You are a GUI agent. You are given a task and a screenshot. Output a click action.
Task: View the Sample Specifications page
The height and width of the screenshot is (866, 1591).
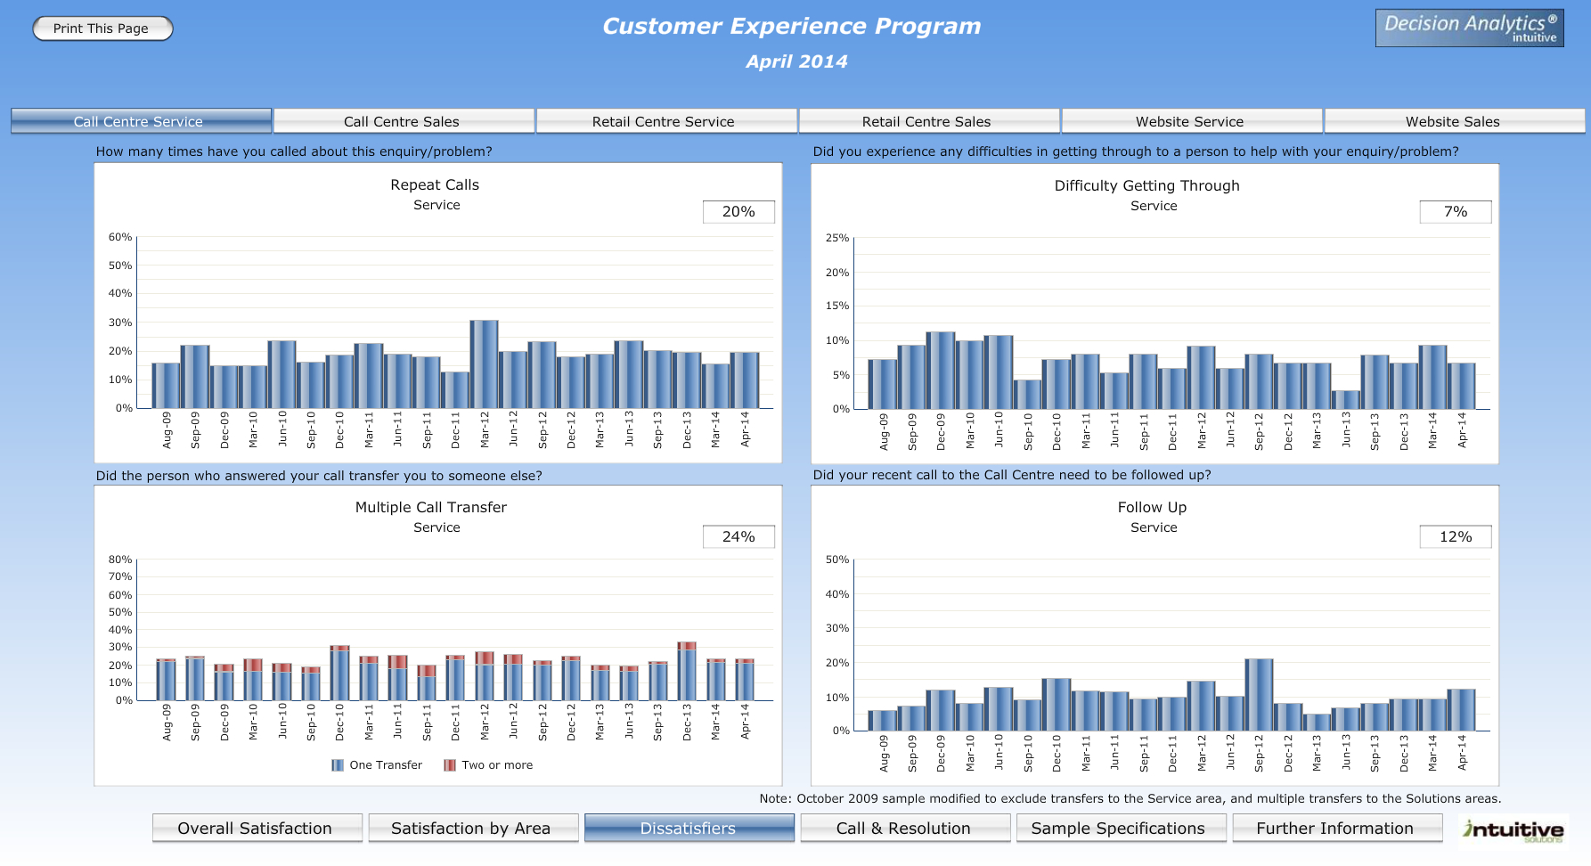(1119, 829)
